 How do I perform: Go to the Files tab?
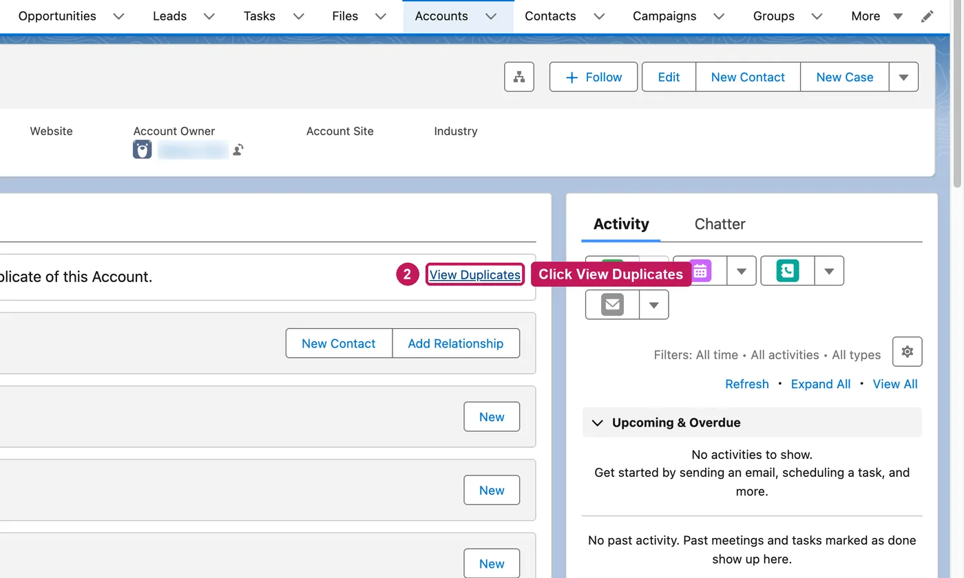click(345, 16)
